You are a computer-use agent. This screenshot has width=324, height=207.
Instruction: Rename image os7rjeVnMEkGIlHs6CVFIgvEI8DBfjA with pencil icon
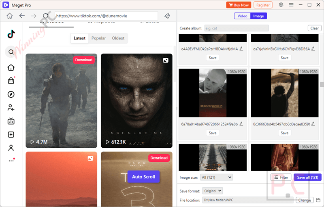[313, 49]
